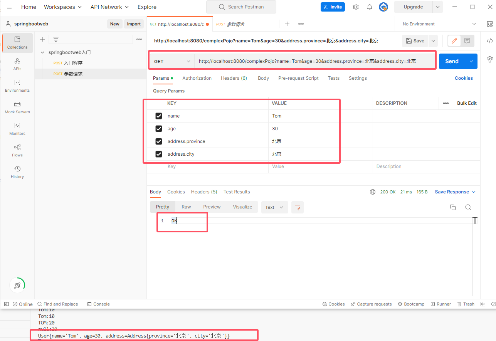Click the Import button

pyautogui.click(x=134, y=24)
